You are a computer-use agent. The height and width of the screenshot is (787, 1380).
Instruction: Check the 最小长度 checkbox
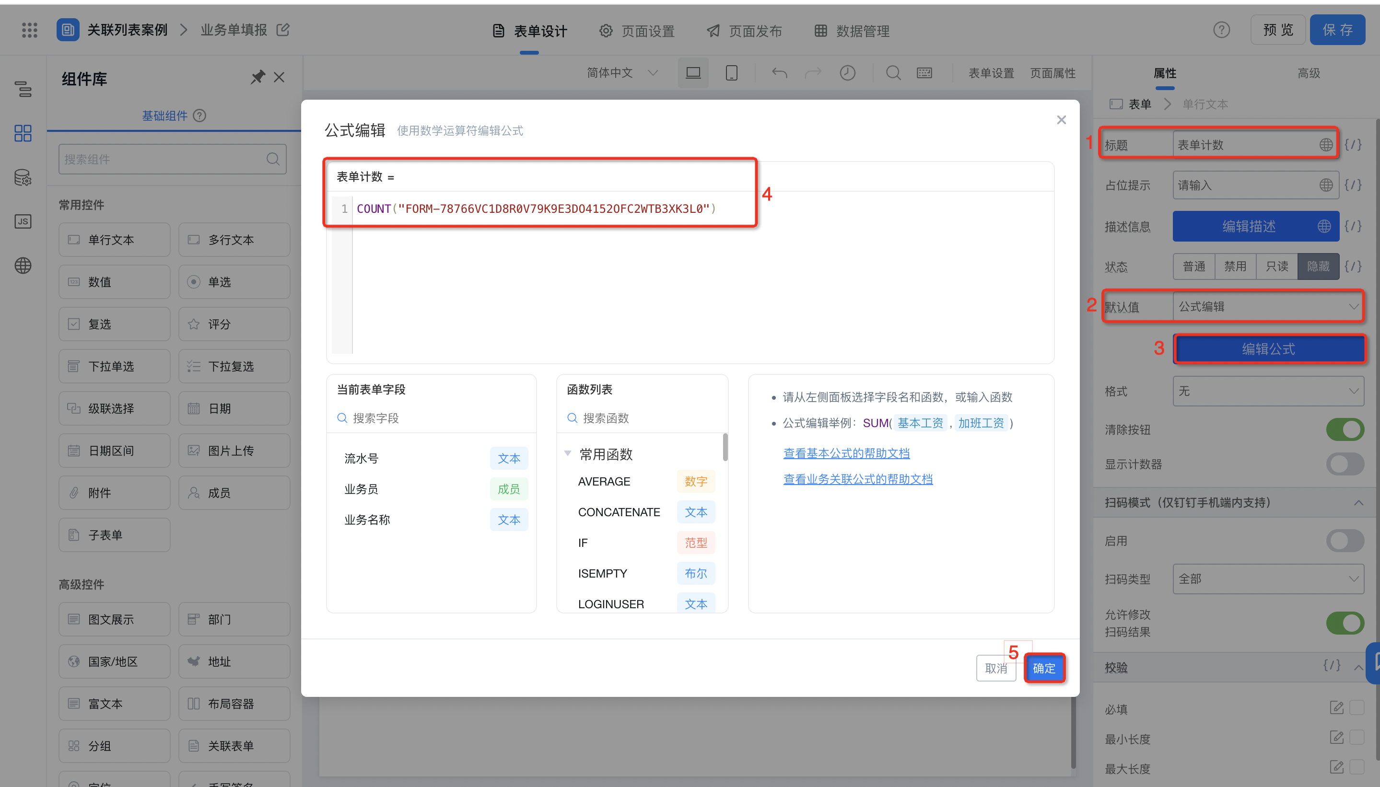tap(1356, 737)
